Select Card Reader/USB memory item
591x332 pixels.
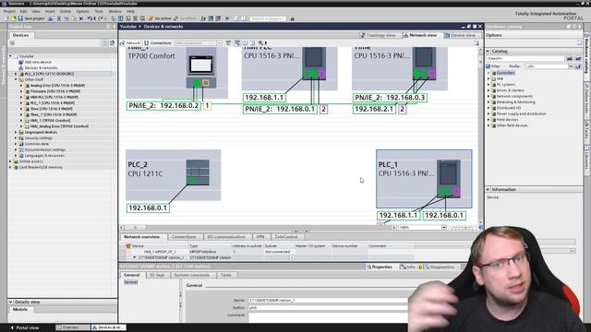coord(41,168)
